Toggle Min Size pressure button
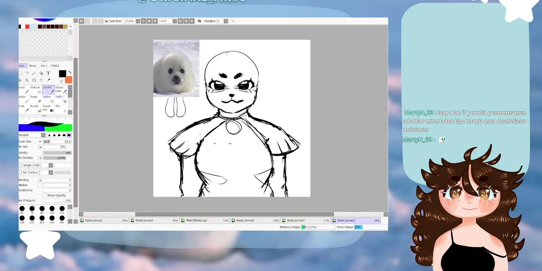The image size is (542, 271). (x=40, y=147)
